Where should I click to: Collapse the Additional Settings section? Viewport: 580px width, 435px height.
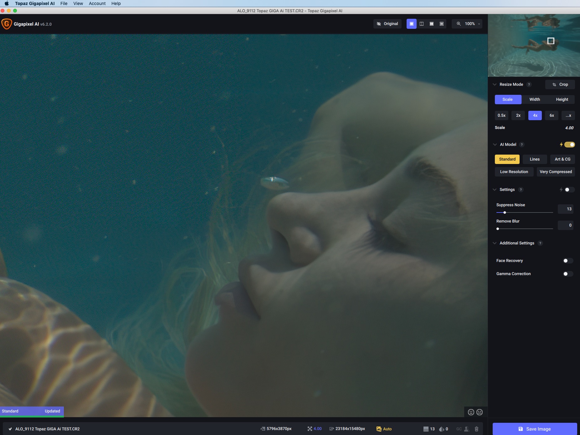click(x=495, y=243)
